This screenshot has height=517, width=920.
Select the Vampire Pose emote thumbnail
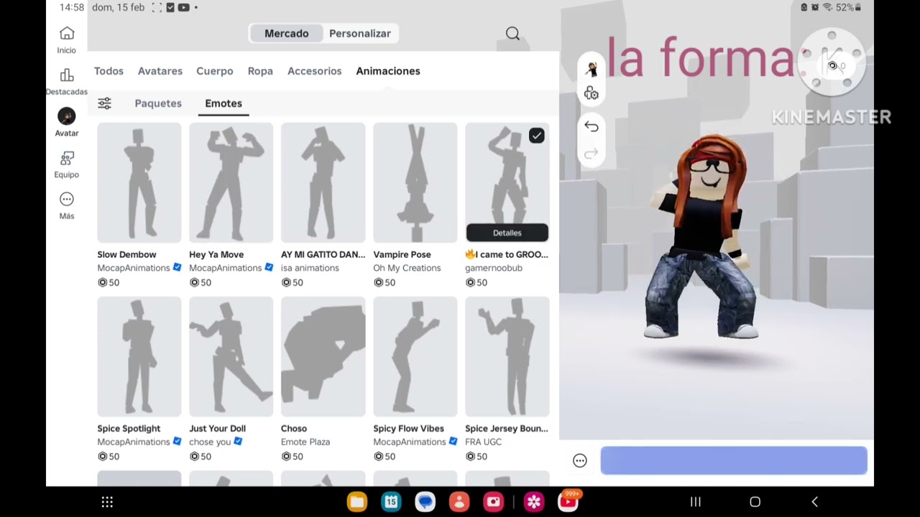(x=415, y=183)
